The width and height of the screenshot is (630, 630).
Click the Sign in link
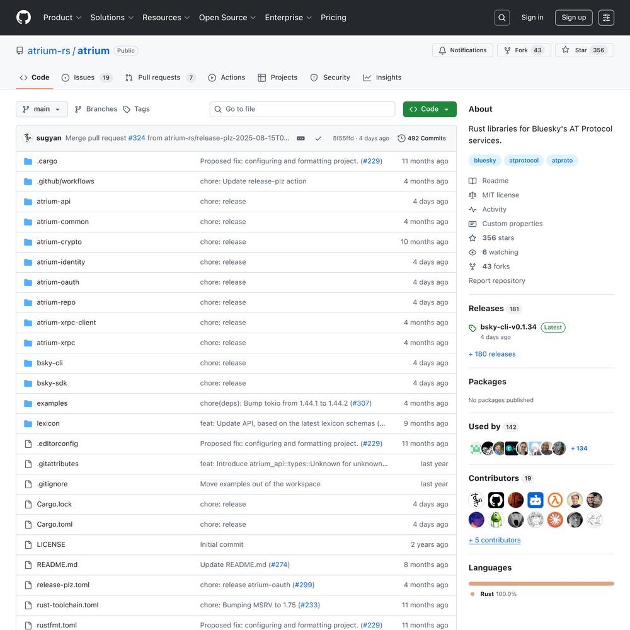pyautogui.click(x=532, y=18)
